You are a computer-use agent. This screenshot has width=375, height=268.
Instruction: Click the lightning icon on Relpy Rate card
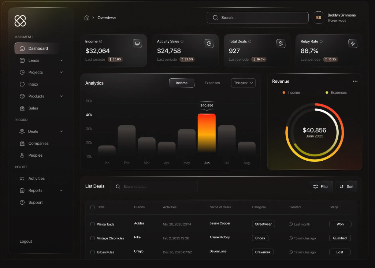point(353,43)
